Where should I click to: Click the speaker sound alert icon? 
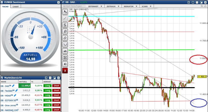pyautogui.click(x=65, y=64)
